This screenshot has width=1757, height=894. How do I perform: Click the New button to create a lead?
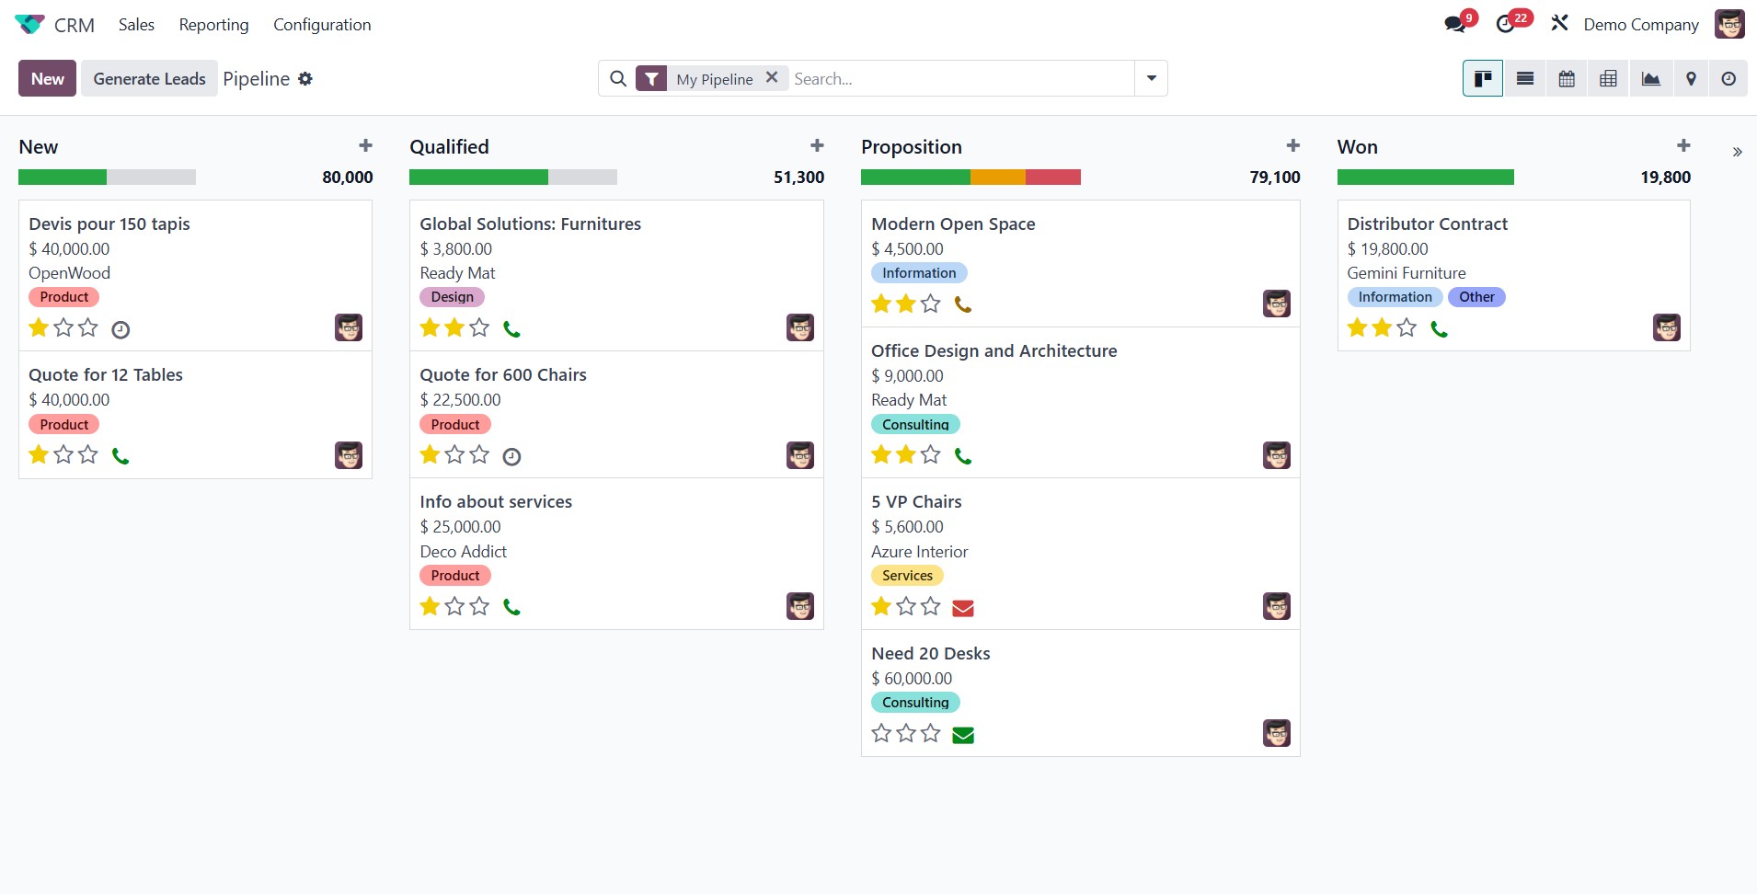(x=47, y=78)
